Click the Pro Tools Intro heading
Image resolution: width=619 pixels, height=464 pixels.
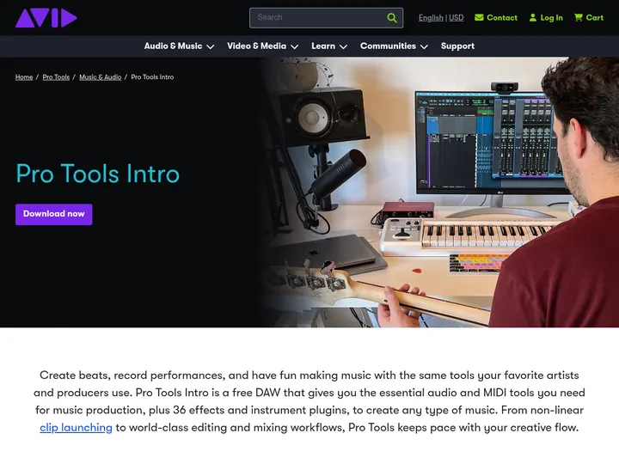coord(97,174)
